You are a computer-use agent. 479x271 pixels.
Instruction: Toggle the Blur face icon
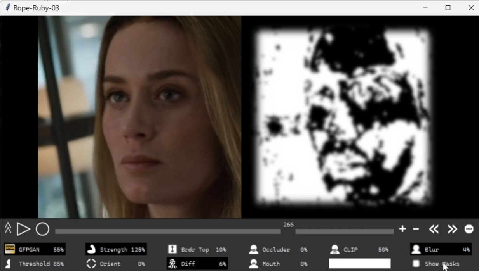[416, 249]
